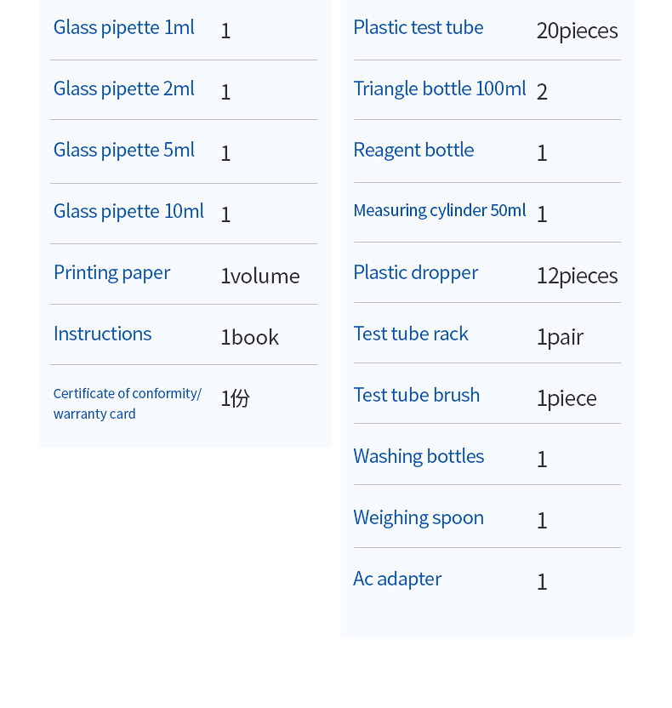The width and height of the screenshot is (672, 708).
Task: Click the Glass pipette 1ml label
Action: tap(123, 27)
